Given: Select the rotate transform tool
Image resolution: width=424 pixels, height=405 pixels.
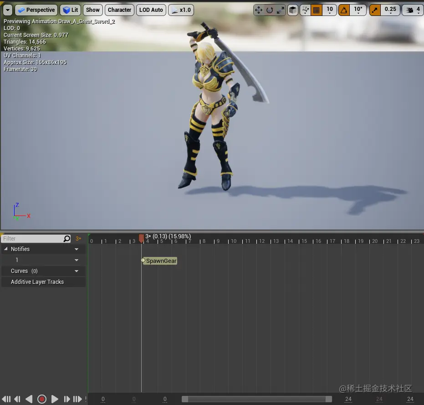Looking at the screenshot, I should click(270, 10).
